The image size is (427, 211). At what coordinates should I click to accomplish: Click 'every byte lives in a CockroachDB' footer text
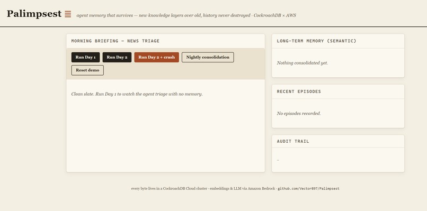coord(203,188)
